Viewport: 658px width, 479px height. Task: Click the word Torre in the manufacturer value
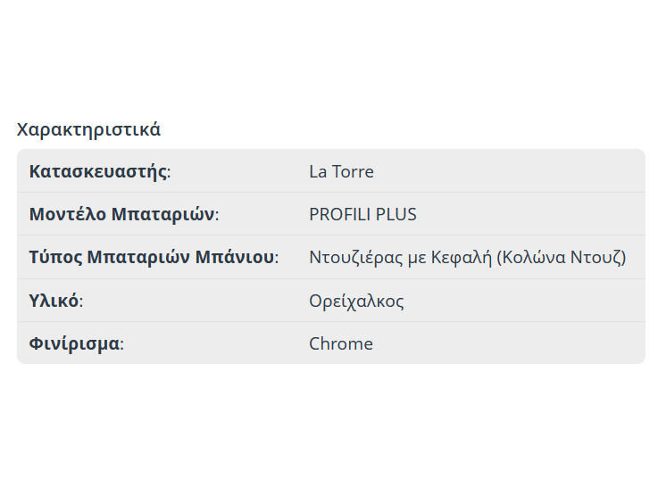353,172
